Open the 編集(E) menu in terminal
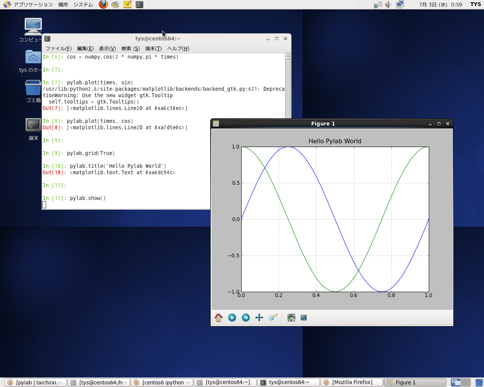 click(x=85, y=48)
